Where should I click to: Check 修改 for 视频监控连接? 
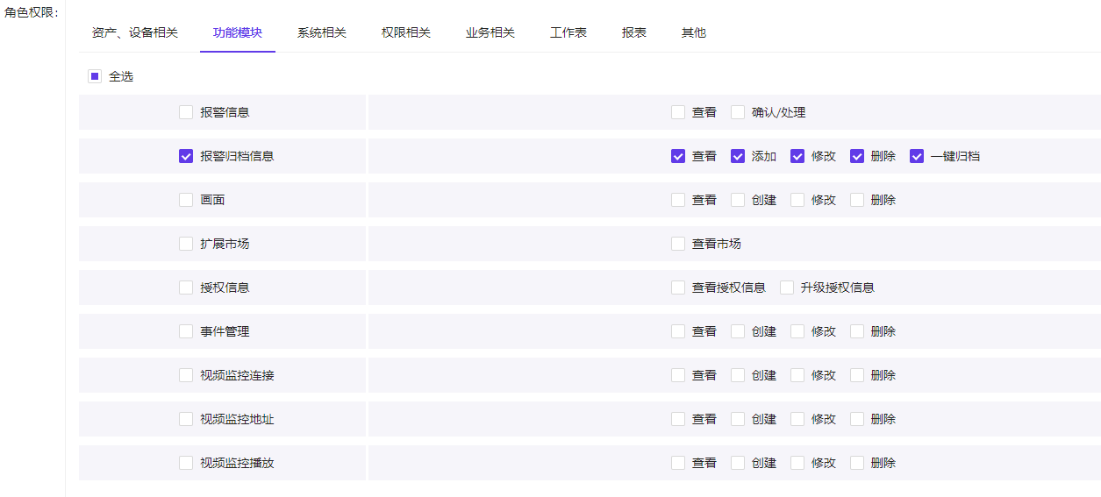797,375
